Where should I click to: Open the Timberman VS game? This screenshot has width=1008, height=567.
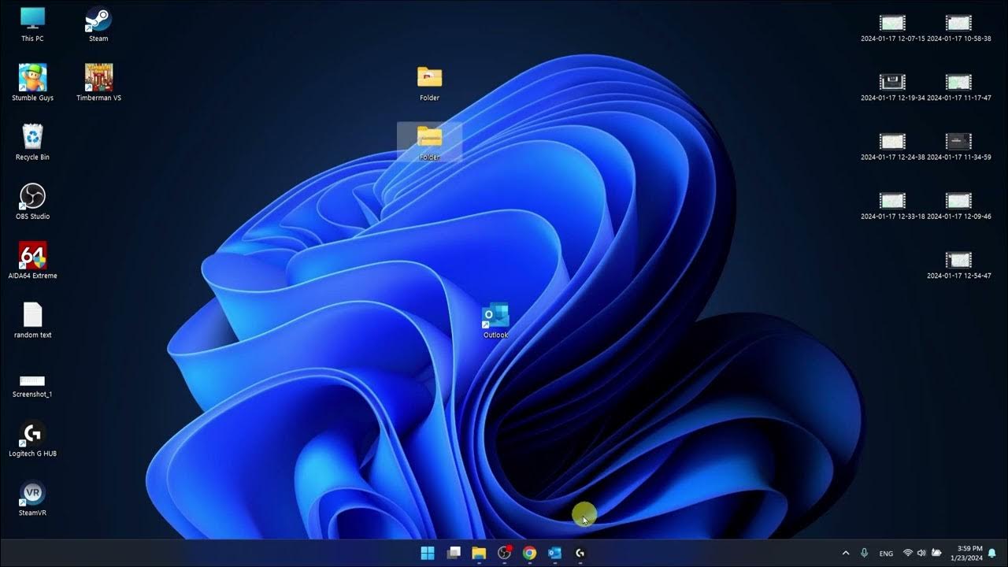pos(98,76)
